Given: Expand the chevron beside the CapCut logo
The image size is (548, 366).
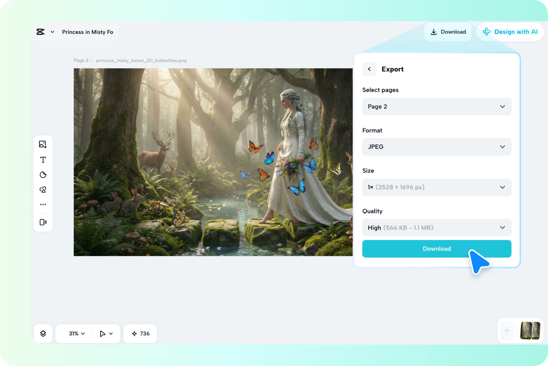Looking at the screenshot, I should click(x=52, y=32).
